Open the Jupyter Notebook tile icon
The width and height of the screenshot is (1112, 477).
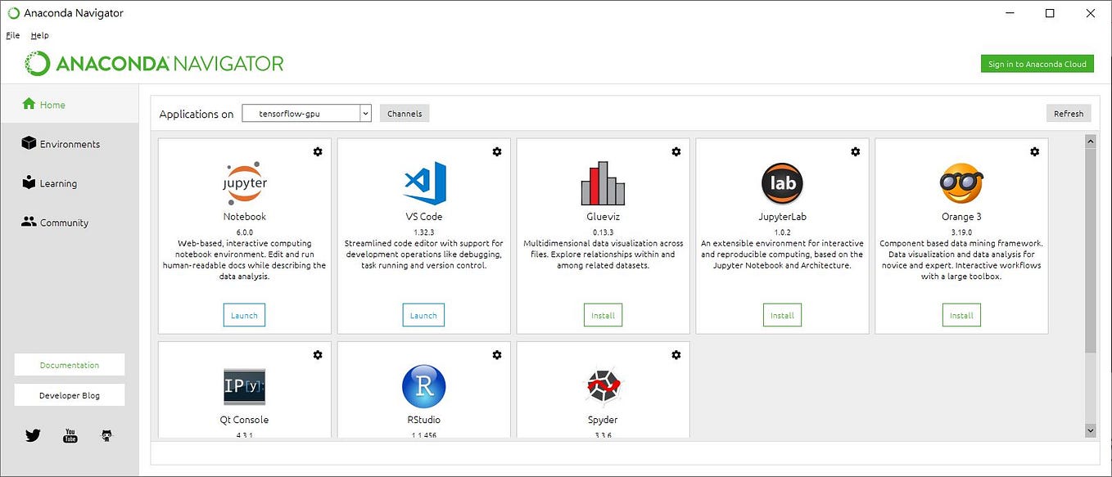click(244, 182)
